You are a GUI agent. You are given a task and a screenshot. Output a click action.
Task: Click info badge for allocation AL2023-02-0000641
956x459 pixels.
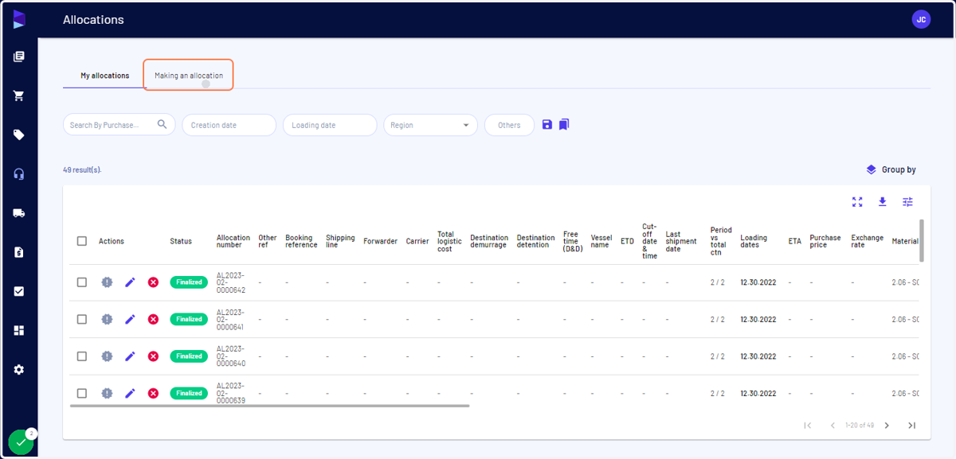click(107, 319)
